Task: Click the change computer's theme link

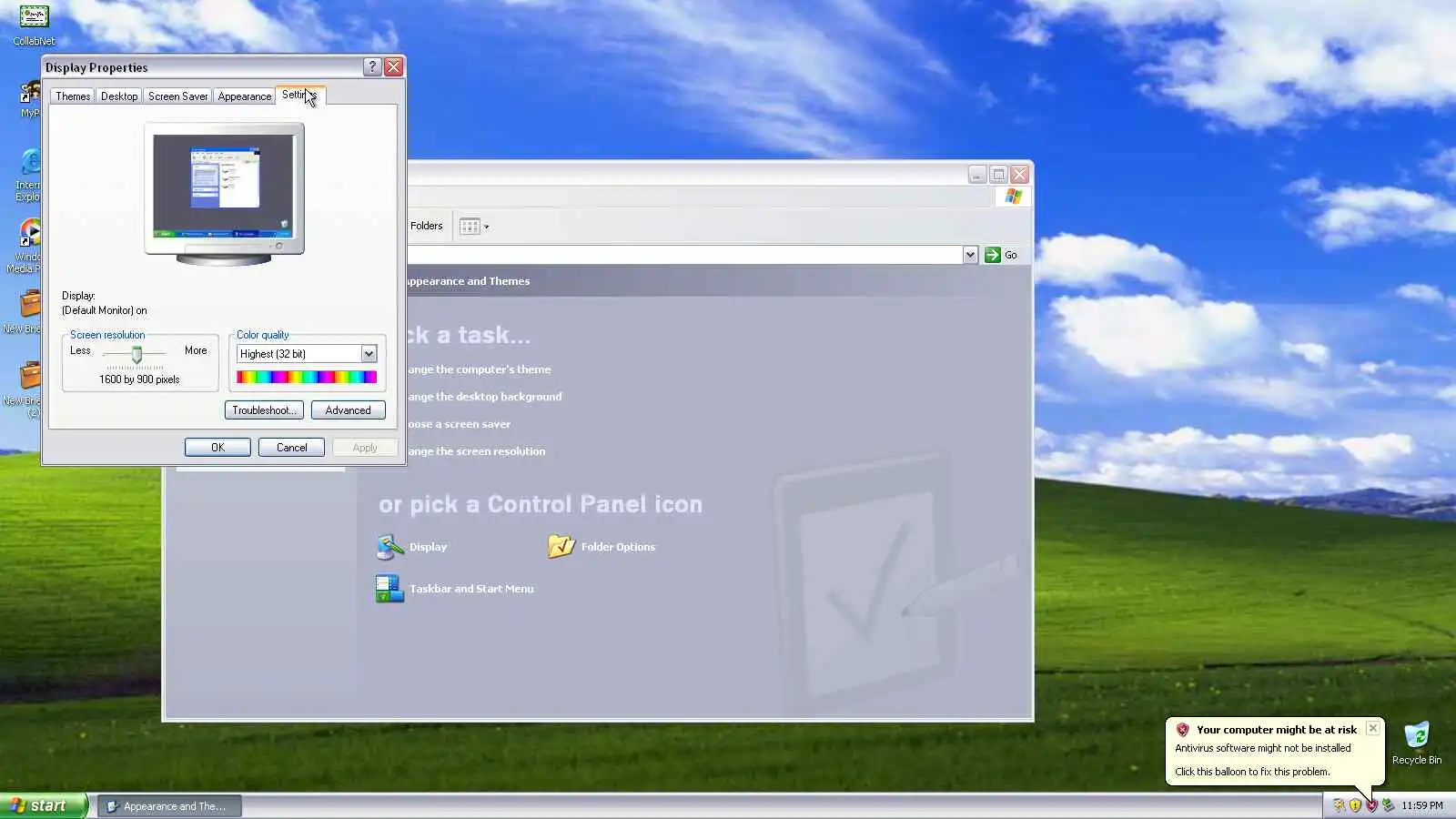Action: point(479,369)
